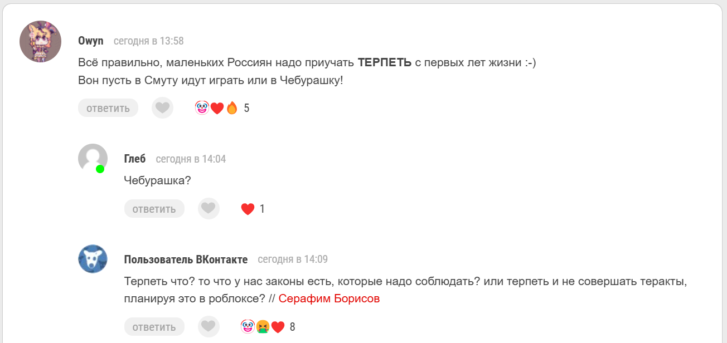Open the Пользователь ВКонтакте username link
Viewport: 727px width, 343px height.
point(186,259)
